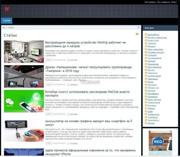
Task: Click the Выйти logout link
Action: coord(174,2)
